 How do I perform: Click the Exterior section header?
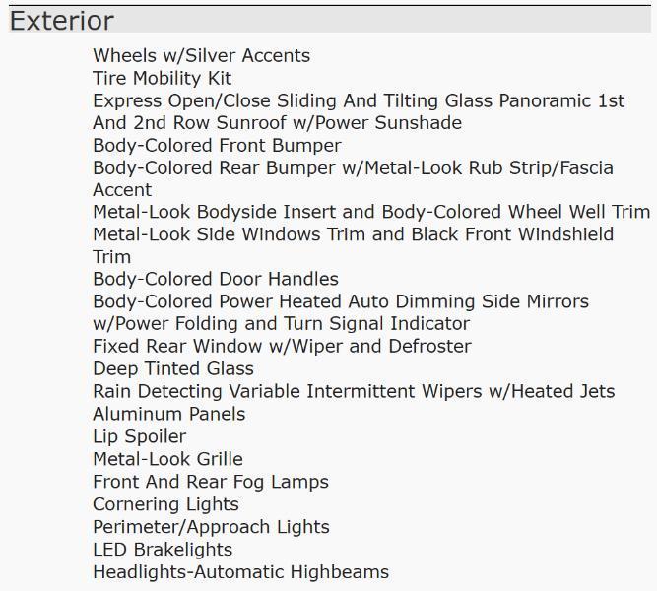(x=62, y=21)
